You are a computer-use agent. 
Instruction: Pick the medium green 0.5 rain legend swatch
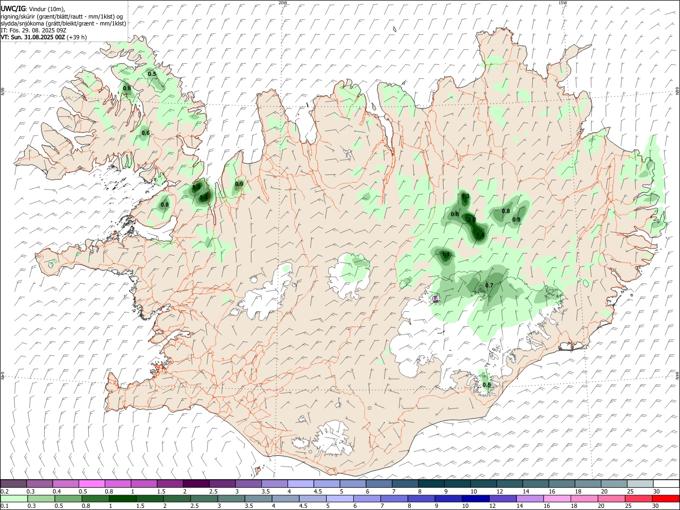68,498
